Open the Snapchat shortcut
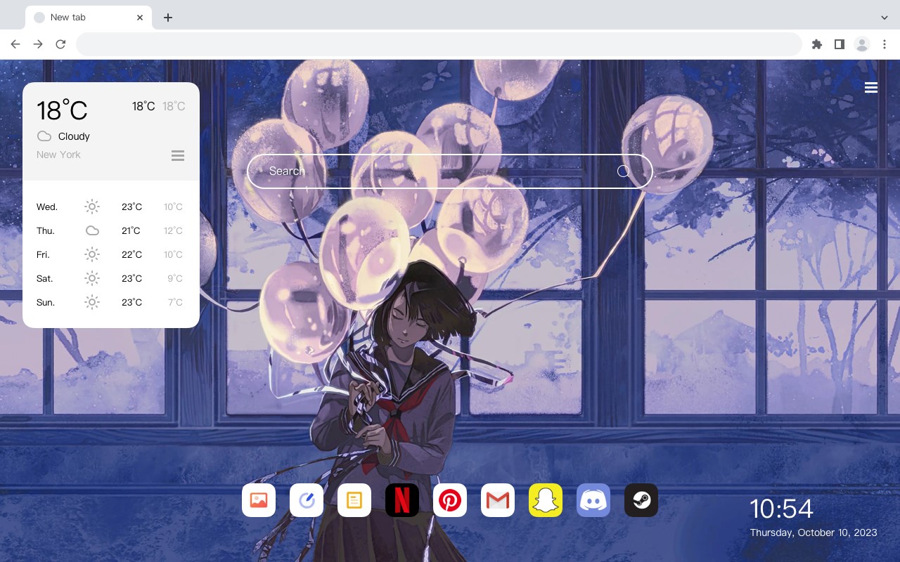The width and height of the screenshot is (900, 562). [x=546, y=500]
